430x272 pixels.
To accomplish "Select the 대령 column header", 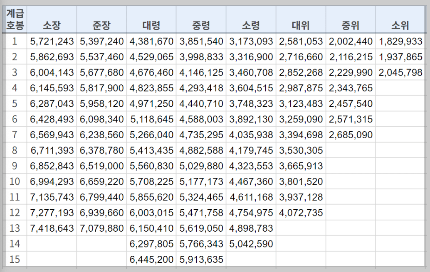I will coord(151,19).
